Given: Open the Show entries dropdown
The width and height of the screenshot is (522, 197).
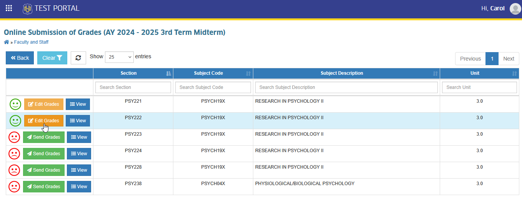Looking at the screenshot, I should pyautogui.click(x=119, y=57).
